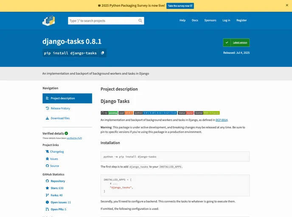
Task: Click the PyPI logo
Action: point(49,20)
